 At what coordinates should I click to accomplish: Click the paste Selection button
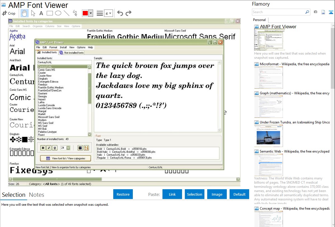point(195,194)
